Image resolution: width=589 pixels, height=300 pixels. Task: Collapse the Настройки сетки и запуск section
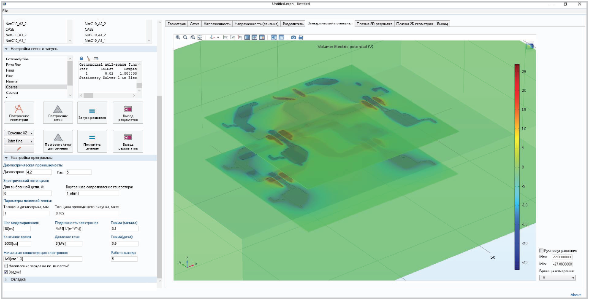pyautogui.click(x=6, y=49)
